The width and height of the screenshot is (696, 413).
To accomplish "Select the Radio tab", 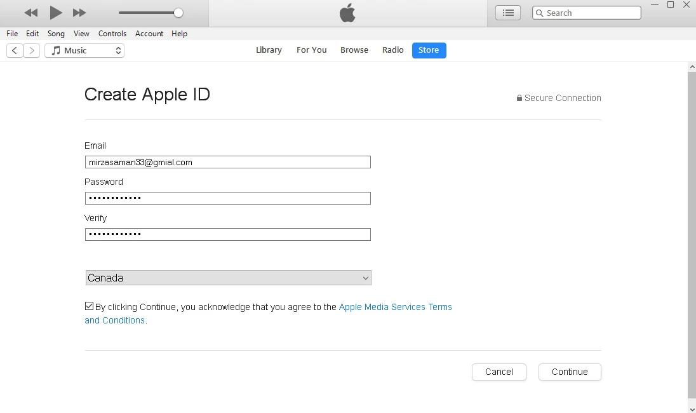I will (393, 50).
